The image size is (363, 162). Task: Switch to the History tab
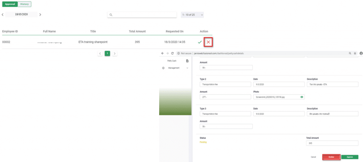[x=24, y=4]
